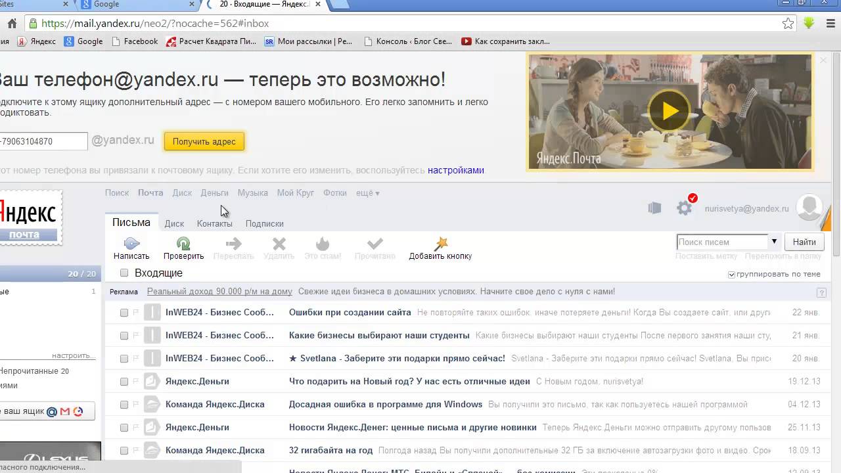The width and height of the screenshot is (841, 473).
Task: Check the Что подарить на Новый год email
Action: click(124, 382)
